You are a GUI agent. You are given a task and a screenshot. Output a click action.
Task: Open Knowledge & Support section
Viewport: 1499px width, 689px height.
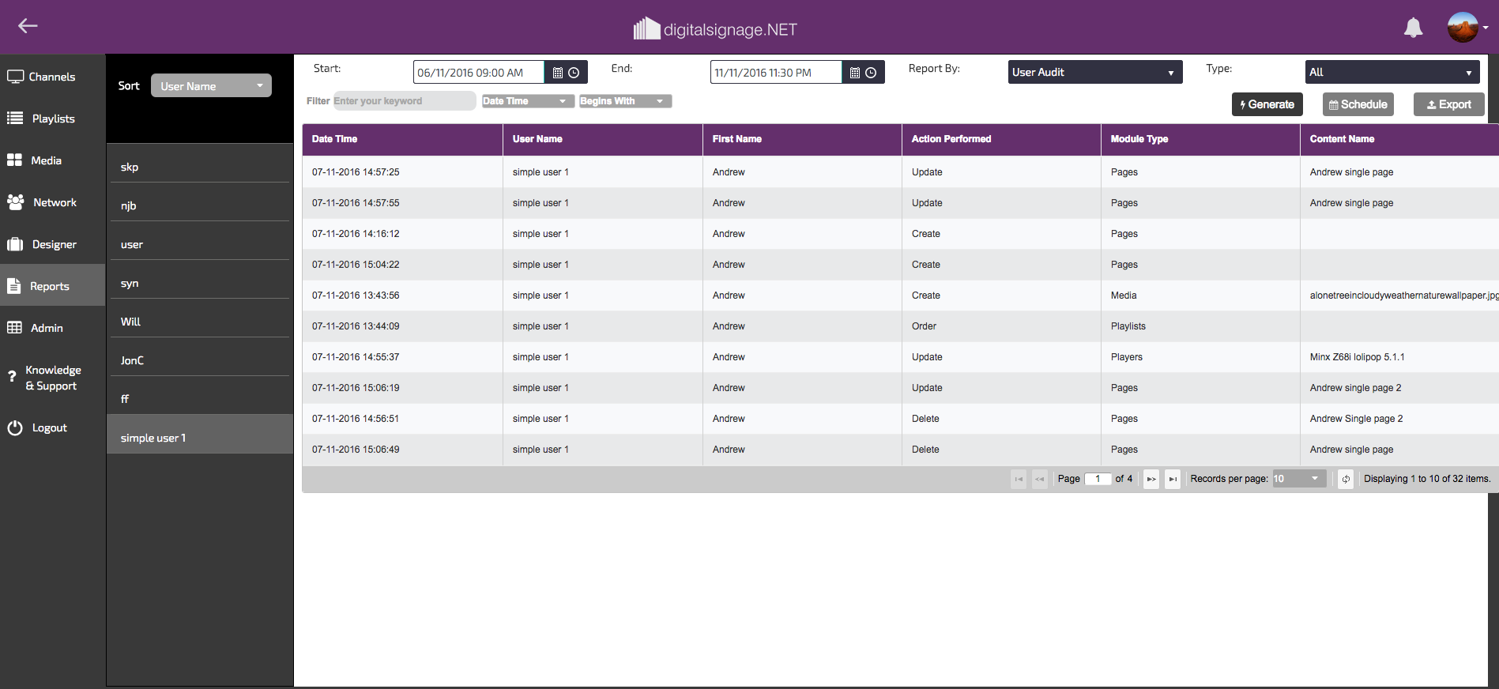click(x=52, y=378)
